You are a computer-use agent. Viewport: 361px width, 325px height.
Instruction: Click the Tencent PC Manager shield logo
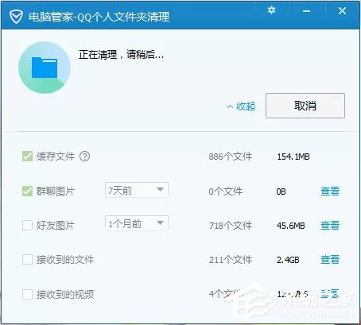tap(16, 17)
